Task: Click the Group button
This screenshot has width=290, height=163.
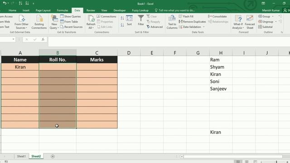Action: [264, 16]
